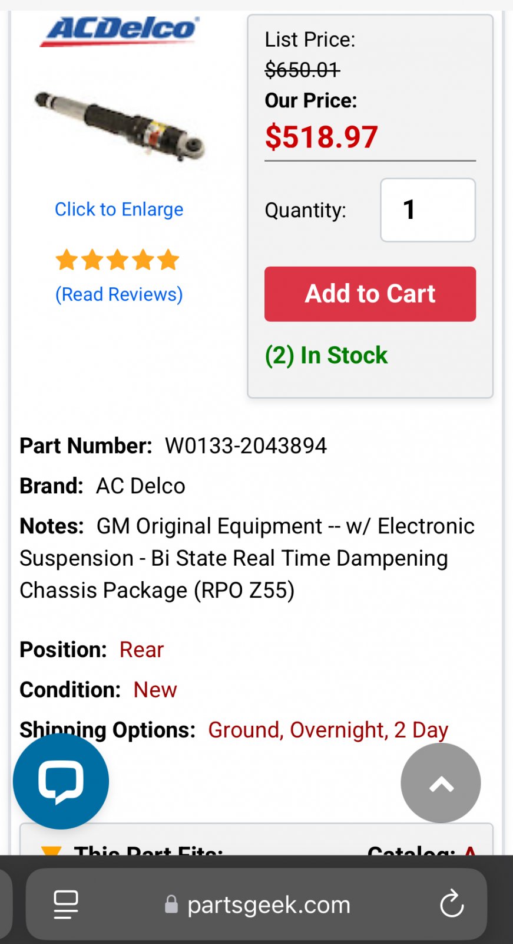The height and width of the screenshot is (944, 513).
Task: Click the New condition value
Action: tap(155, 690)
